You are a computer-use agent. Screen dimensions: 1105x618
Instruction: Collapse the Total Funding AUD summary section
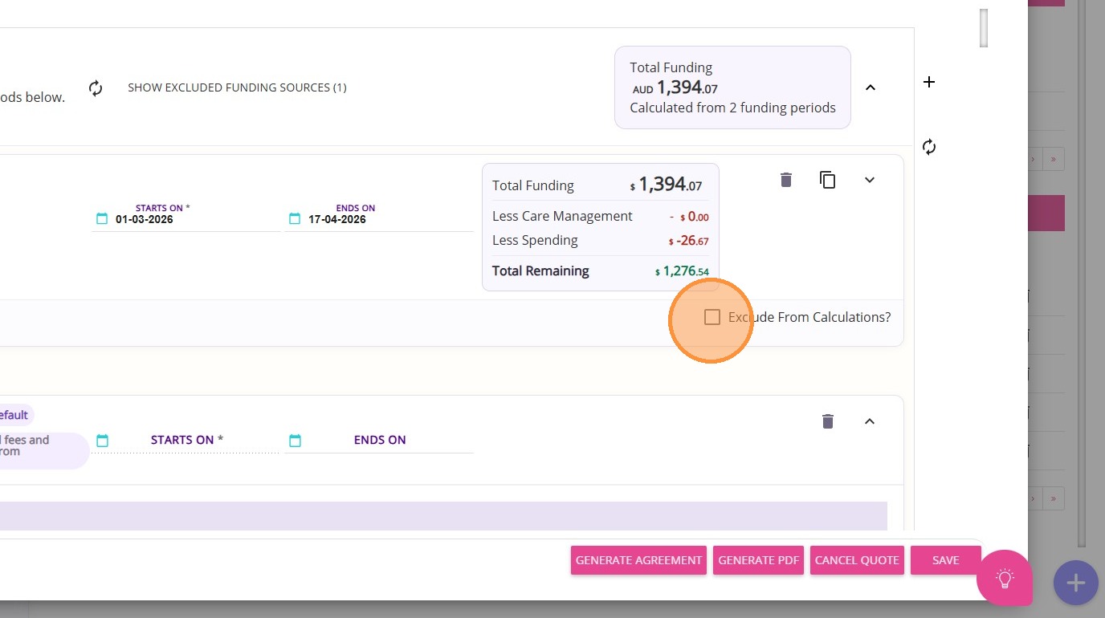[x=870, y=87]
